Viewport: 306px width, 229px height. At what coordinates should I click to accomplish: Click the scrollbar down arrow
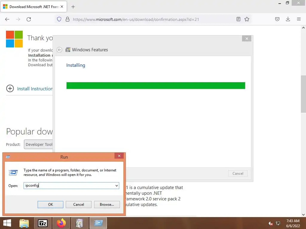point(303,215)
